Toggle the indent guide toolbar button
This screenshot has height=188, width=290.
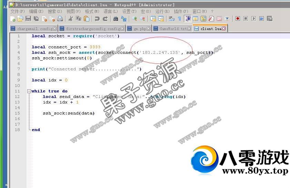[188, 19]
